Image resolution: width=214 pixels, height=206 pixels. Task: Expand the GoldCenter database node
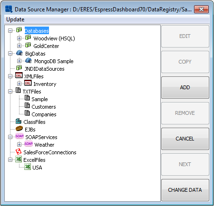click(x=19, y=46)
